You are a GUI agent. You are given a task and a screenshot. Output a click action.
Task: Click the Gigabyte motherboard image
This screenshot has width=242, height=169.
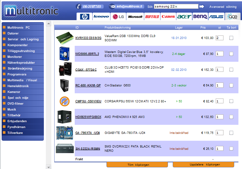tap(65, 133)
